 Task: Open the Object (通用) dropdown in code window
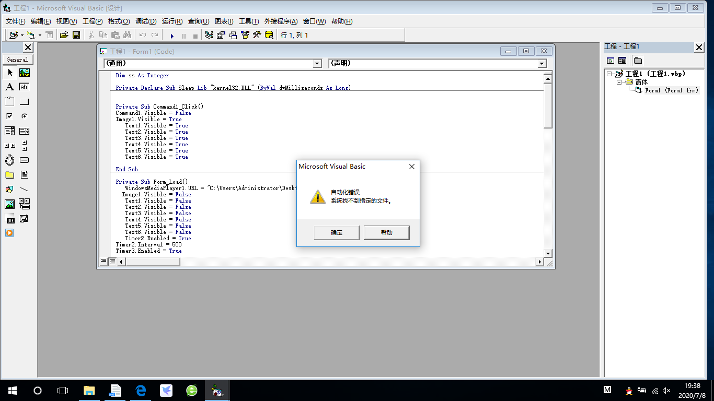tap(317, 63)
